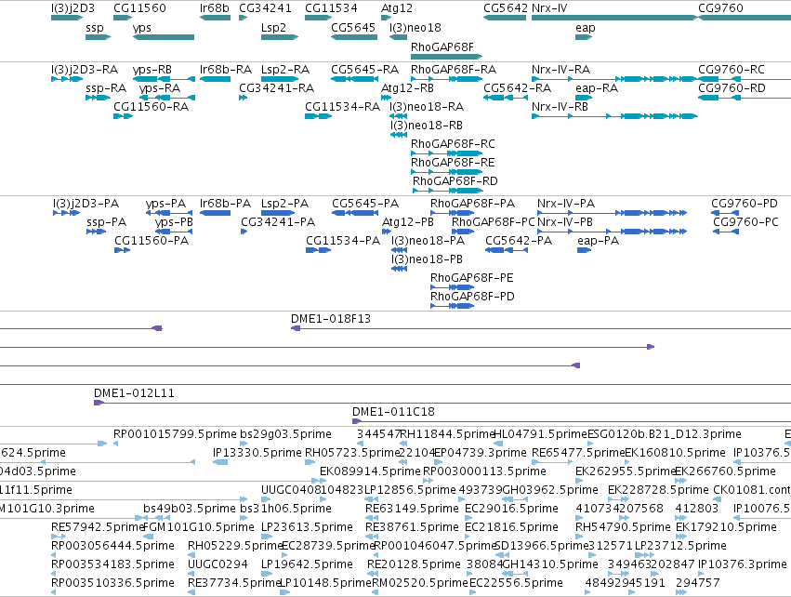This screenshot has height=597, width=791.
Task: Select the CG34241 gene label
Action: [x=265, y=8]
